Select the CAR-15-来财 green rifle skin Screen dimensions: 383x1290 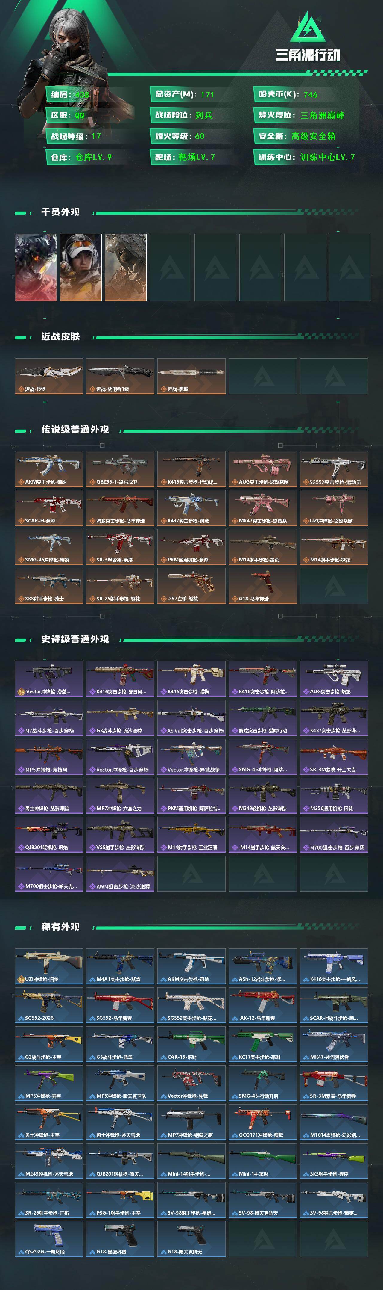point(191,1044)
